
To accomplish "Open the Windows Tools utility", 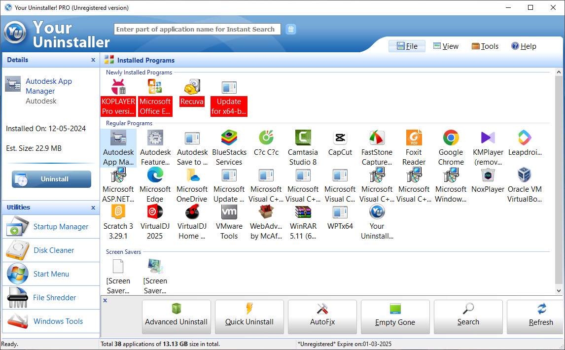I will 58,321.
